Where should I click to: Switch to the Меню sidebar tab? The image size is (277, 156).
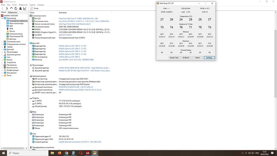point(4,12)
